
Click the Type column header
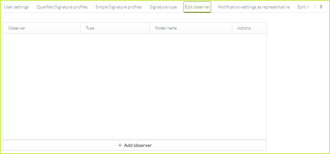click(x=90, y=28)
